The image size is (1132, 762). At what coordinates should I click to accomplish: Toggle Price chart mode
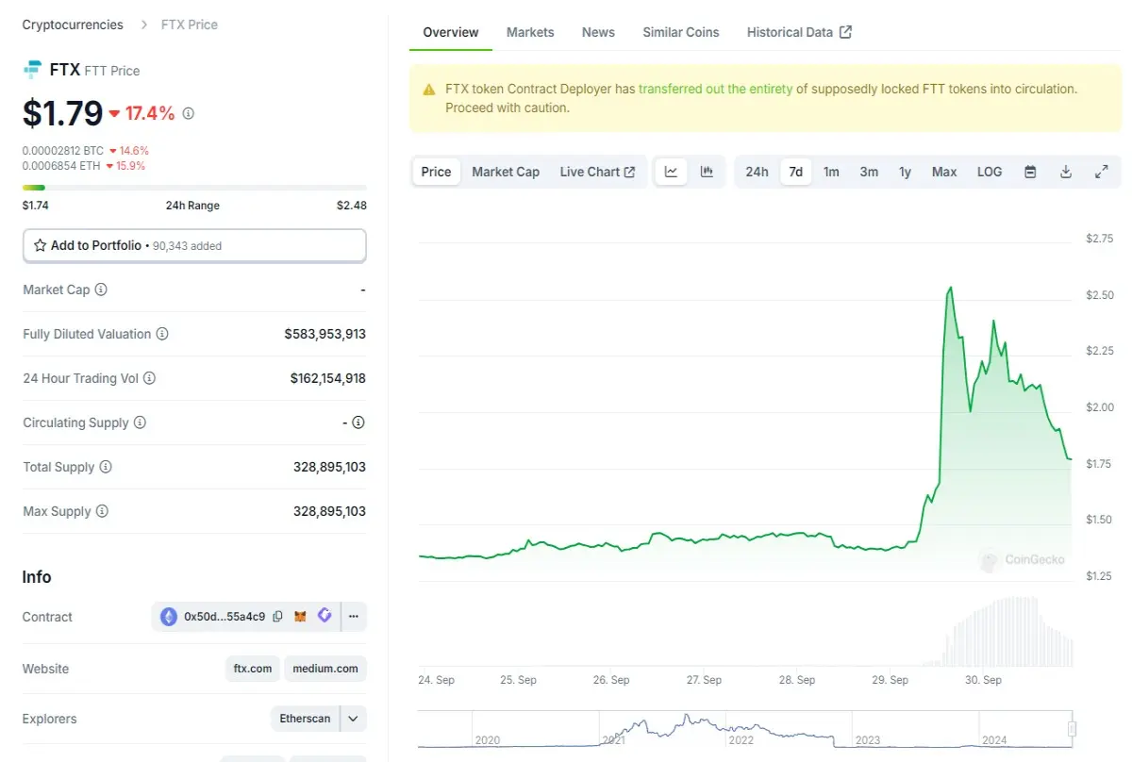436,172
